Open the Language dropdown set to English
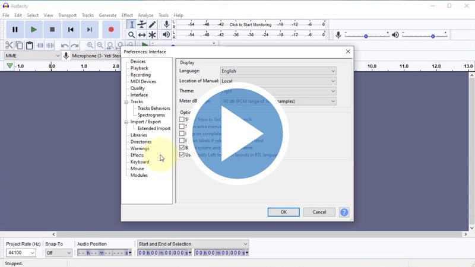Image resolution: width=475 pixels, height=267 pixels. coord(278,71)
